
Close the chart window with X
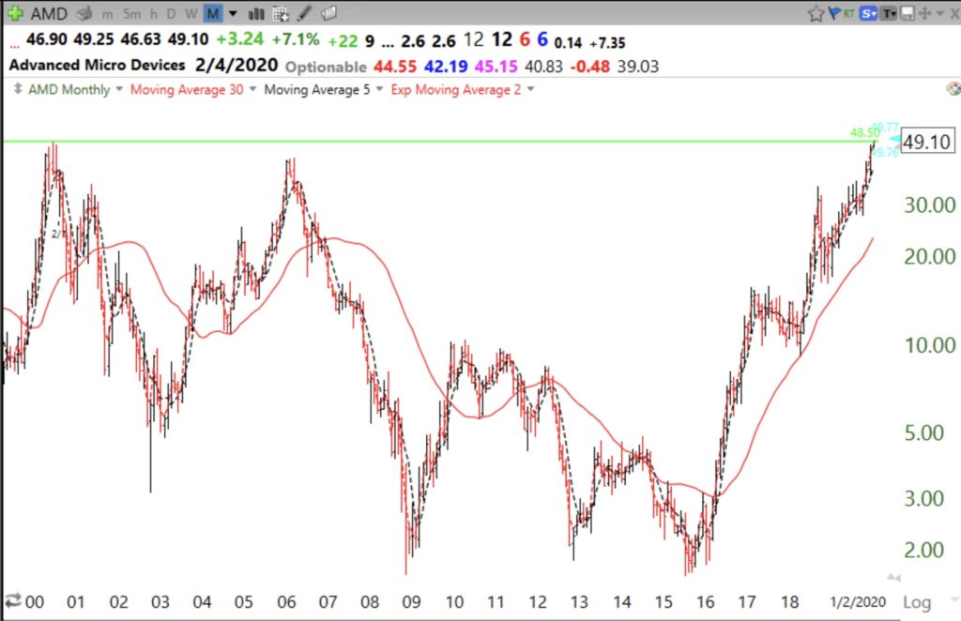954,13
